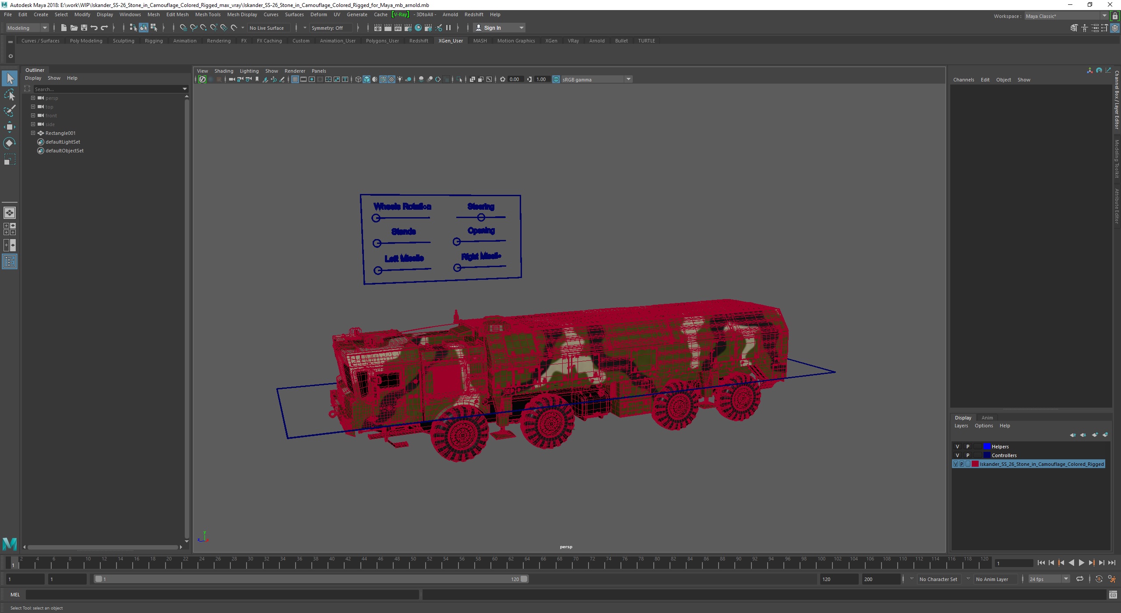Click the Play forwards button
The height and width of the screenshot is (613, 1121).
1082,563
